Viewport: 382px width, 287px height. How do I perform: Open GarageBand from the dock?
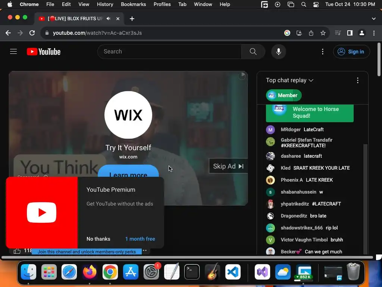pos(212,272)
